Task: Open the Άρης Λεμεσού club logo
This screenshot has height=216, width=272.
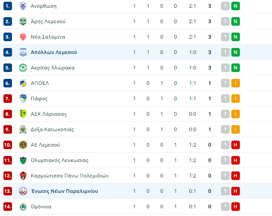Action: coord(23,21)
